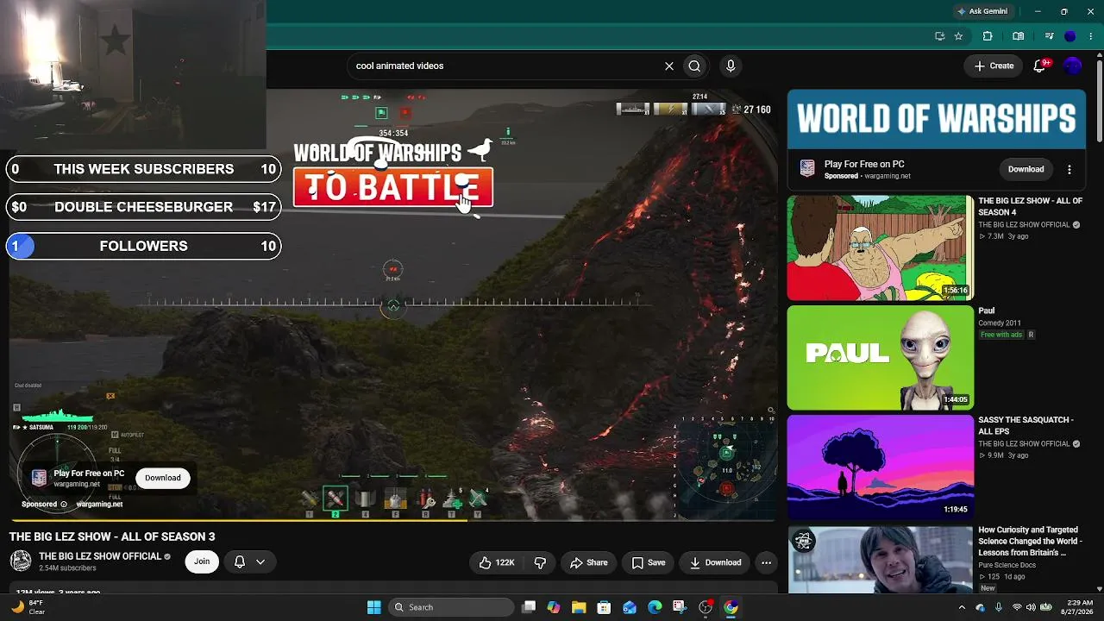Open the Paul movie thumbnail
This screenshot has height=621, width=1104.
[881, 357]
